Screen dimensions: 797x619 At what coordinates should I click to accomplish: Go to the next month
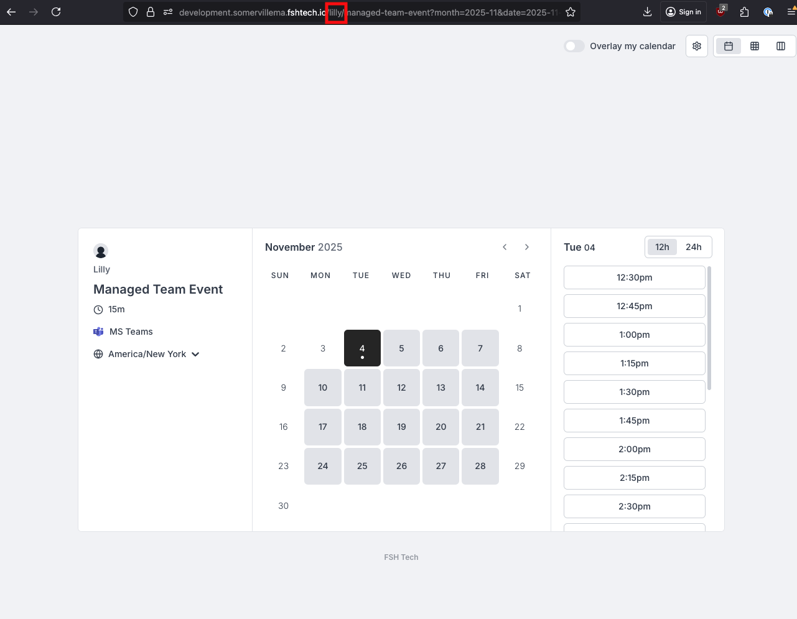pyautogui.click(x=527, y=247)
